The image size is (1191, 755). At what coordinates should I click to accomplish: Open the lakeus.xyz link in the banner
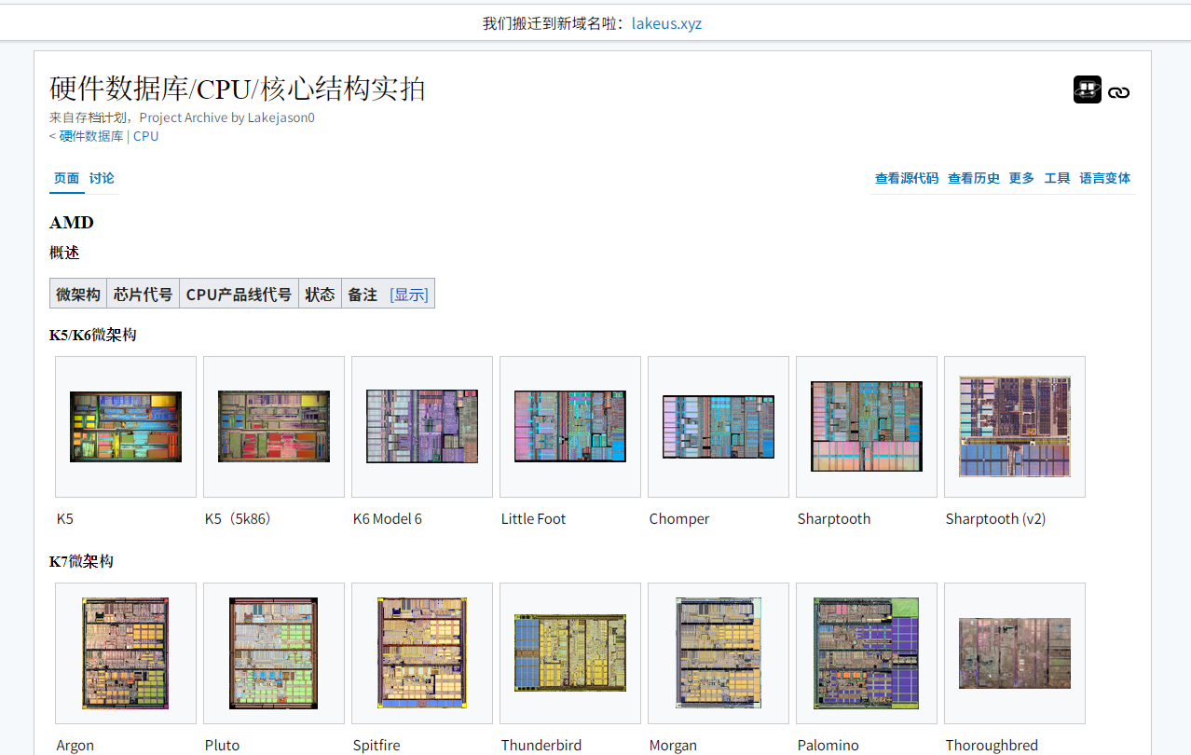click(x=666, y=23)
